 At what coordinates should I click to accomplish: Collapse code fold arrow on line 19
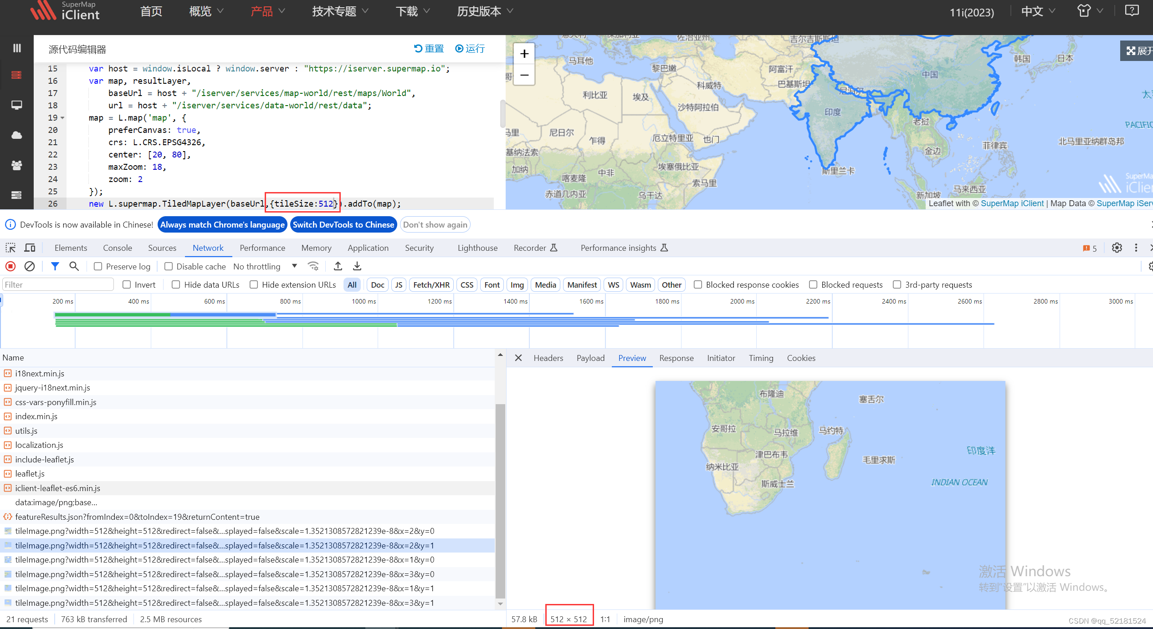click(62, 118)
